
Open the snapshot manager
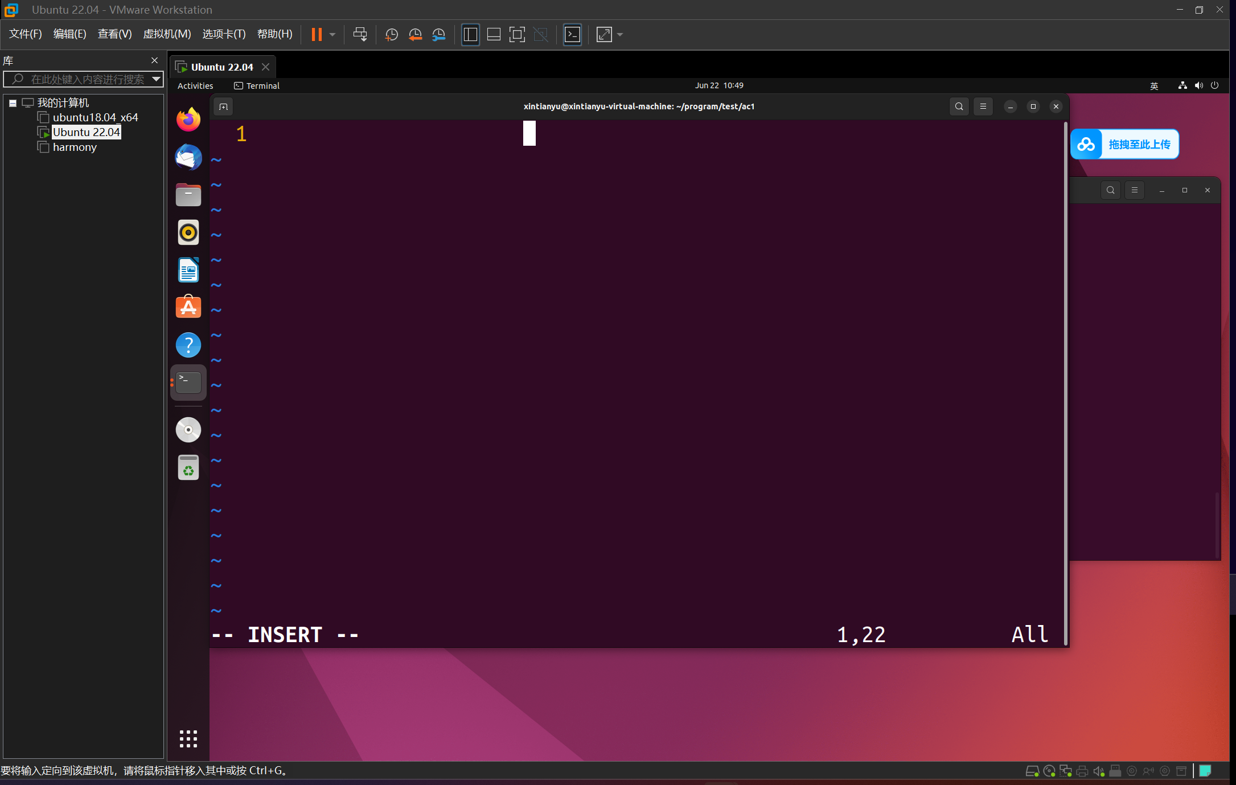(x=439, y=34)
